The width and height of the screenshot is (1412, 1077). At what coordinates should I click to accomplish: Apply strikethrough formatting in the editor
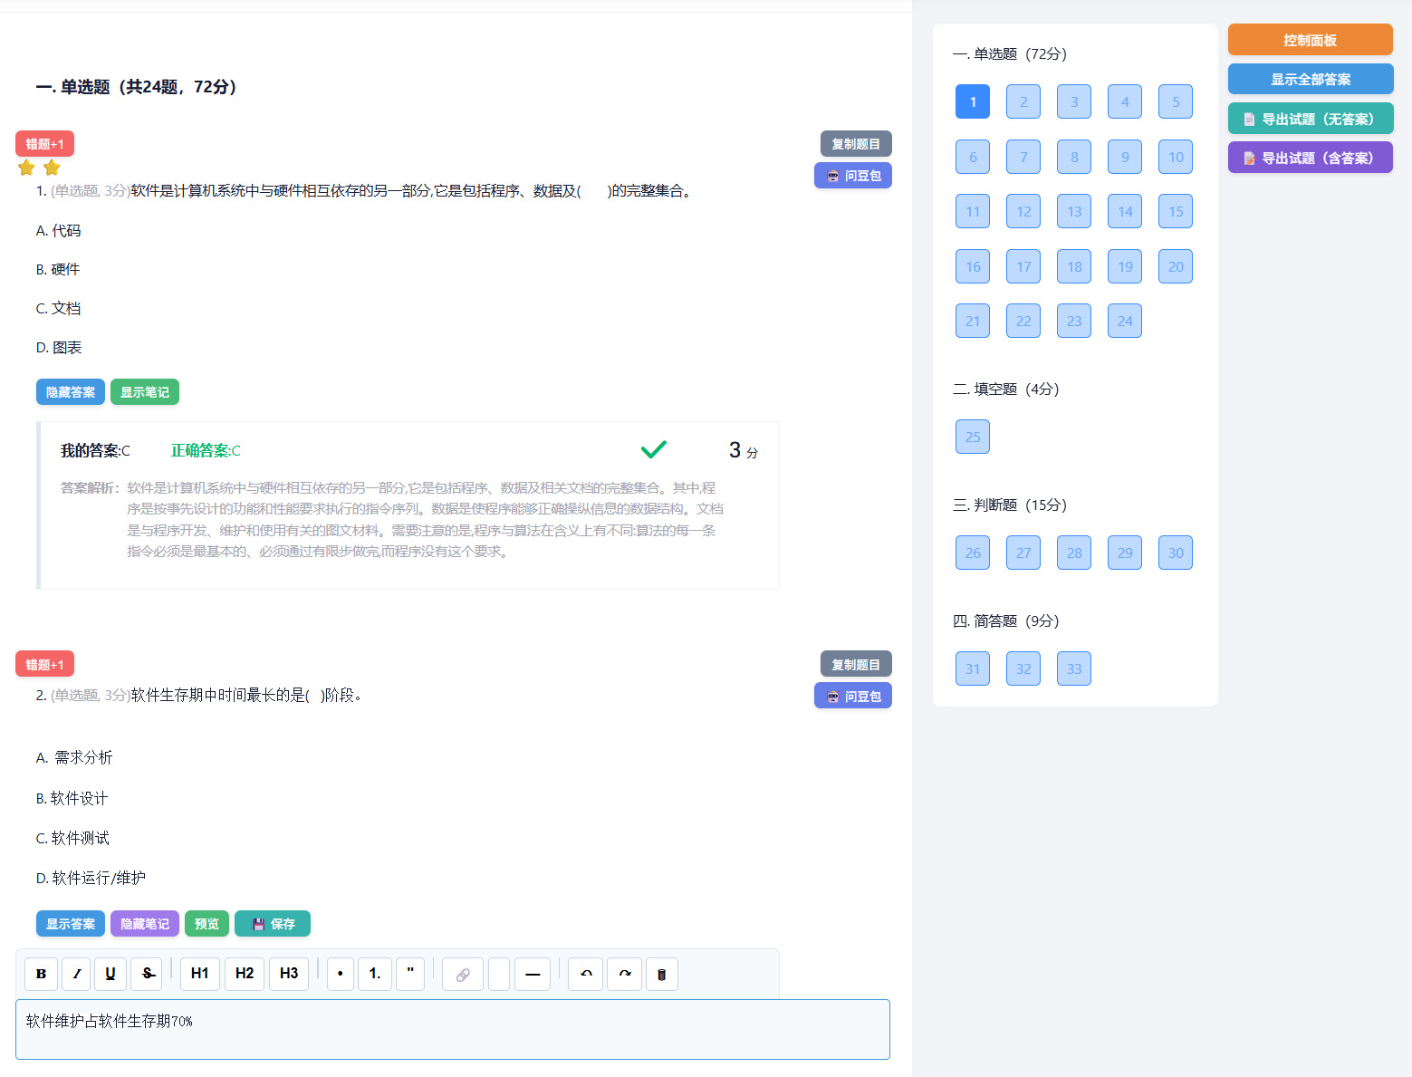pyautogui.click(x=146, y=974)
